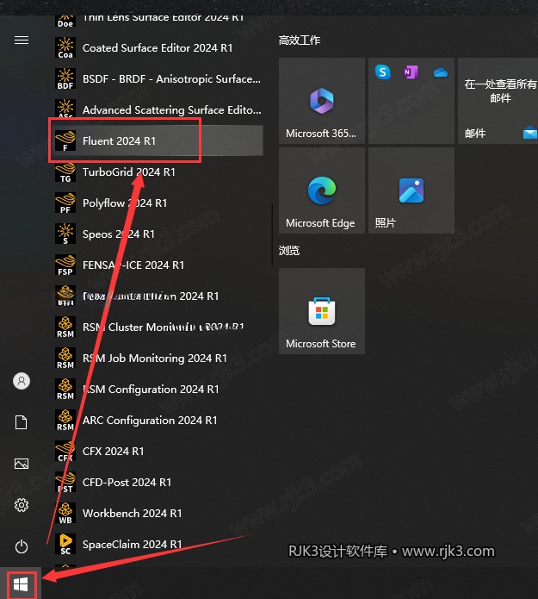Open ARC Configuration 2024 R1
The height and width of the screenshot is (599, 538).
157,420
